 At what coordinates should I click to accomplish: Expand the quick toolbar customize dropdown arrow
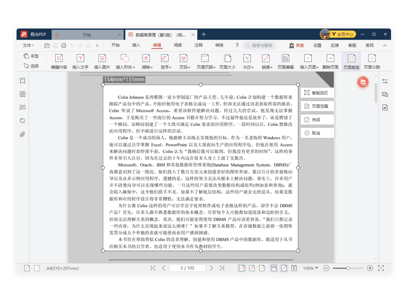(x=97, y=46)
